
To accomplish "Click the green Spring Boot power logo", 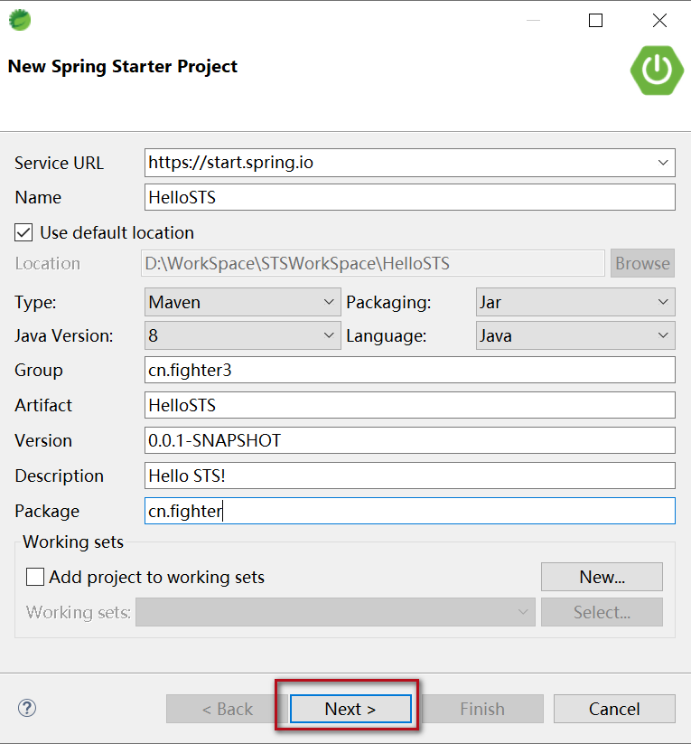I will pyautogui.click(x=657, y=69).
